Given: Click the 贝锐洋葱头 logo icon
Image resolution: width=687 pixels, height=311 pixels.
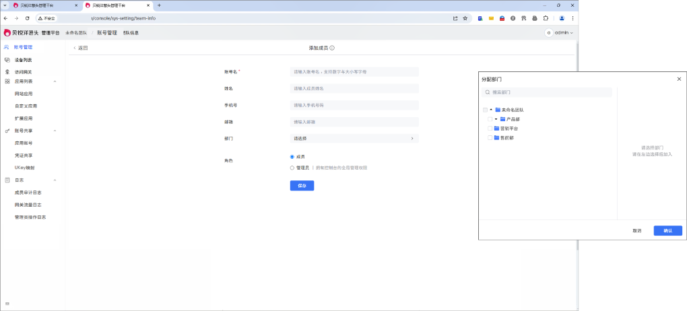Looking at the screenshot, I should pyautogui.click(x=7, y=32).
